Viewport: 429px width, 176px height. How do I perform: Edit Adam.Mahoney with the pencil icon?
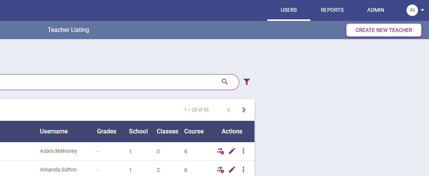(232, 151)
